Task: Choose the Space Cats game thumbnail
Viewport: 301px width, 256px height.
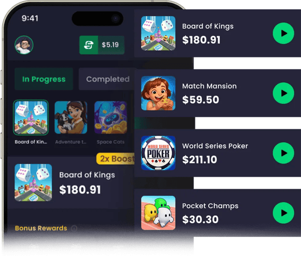Action: (111, 118)
